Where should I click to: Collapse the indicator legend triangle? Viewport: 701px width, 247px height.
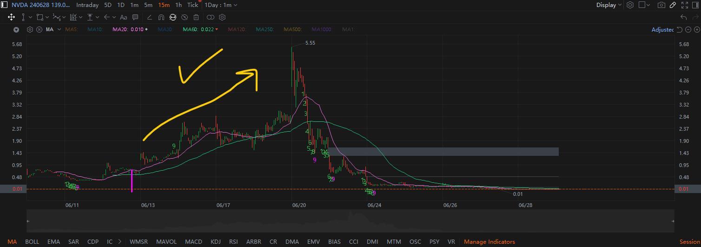pos(16,29)
